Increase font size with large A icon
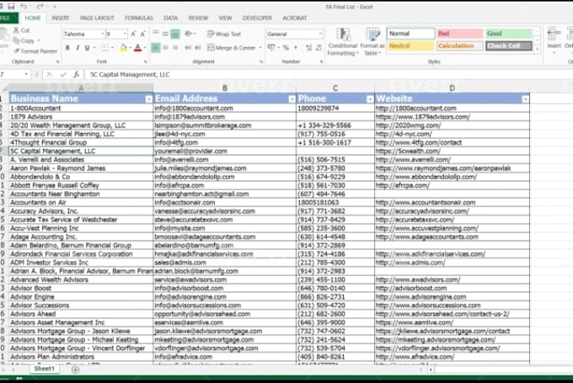The image size is (573, 383). (133, 34)
